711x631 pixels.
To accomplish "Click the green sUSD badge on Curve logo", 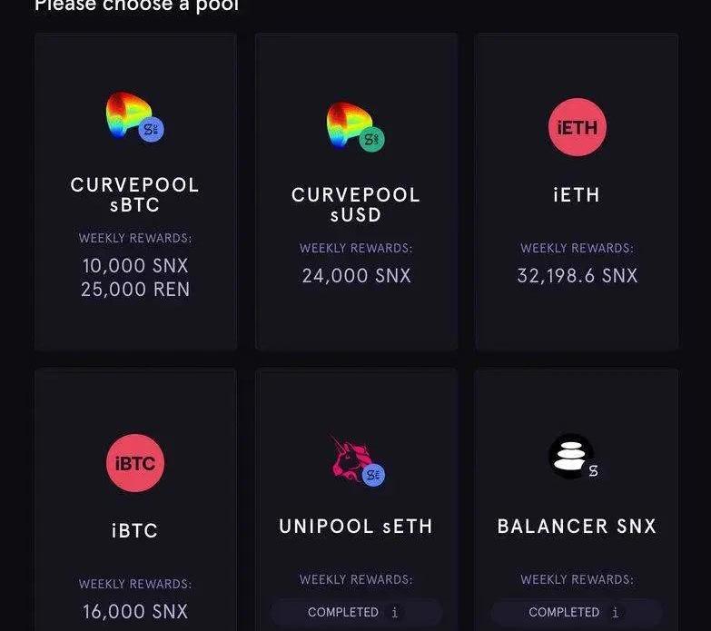I will coord(371,139).
